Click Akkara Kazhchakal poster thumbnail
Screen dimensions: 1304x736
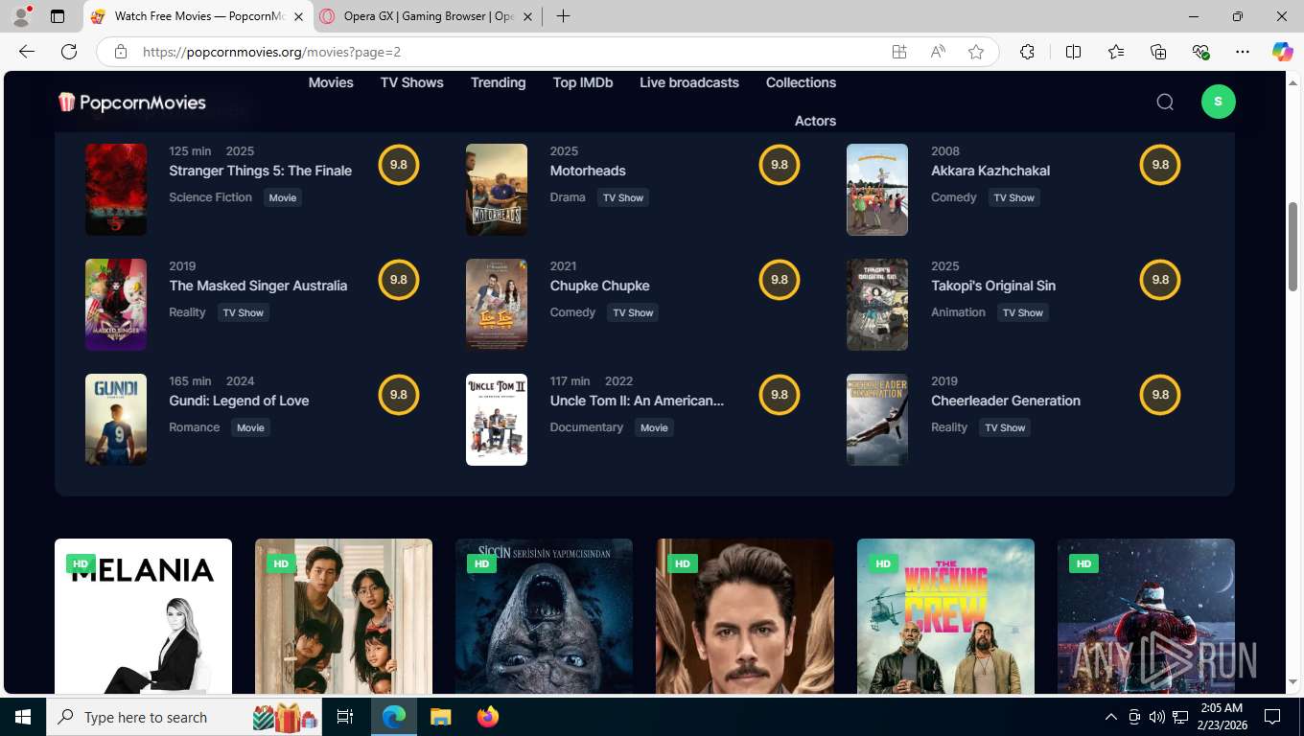coord(877,190)
